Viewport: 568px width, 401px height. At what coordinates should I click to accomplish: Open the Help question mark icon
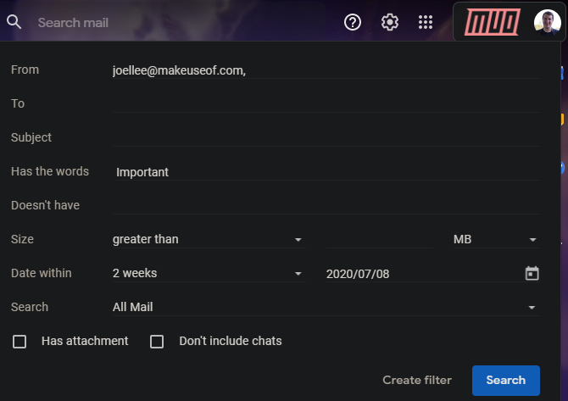[x=353, y=22]
